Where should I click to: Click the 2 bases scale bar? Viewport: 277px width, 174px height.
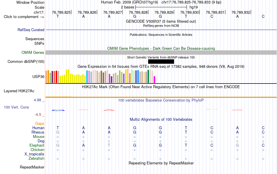click(x=161, y=7)
